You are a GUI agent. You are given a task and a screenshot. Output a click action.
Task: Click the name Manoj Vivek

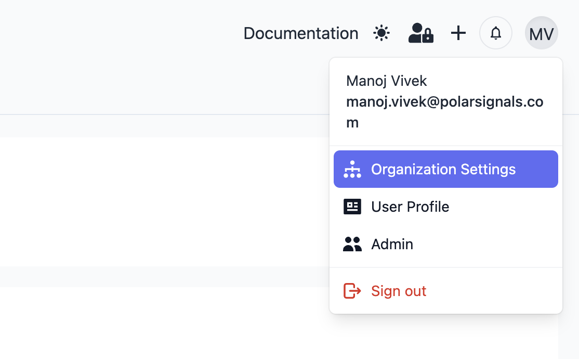[387, 81]
